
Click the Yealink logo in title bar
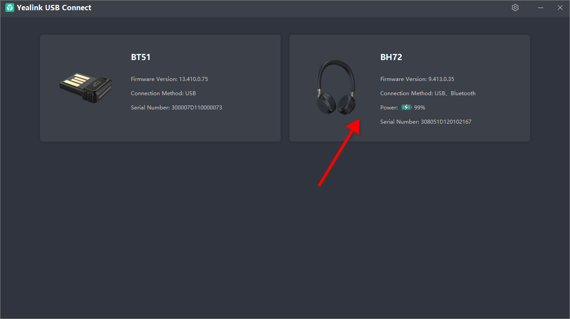(x=9, y=8)
